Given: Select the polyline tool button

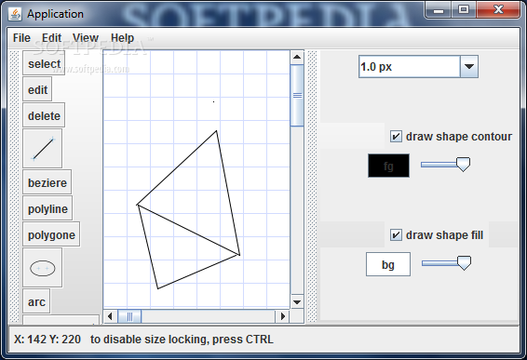Looking at the screenshot, I should coord(47,208).
